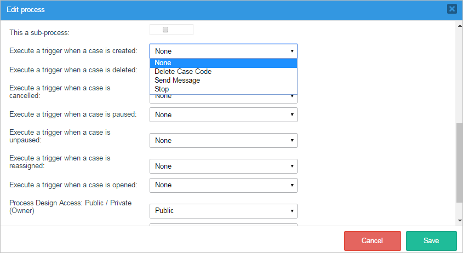Choose 'None' in the open trigger list
Image resolution: width=463 pixels, height=253 pixels.
point(223,63)
